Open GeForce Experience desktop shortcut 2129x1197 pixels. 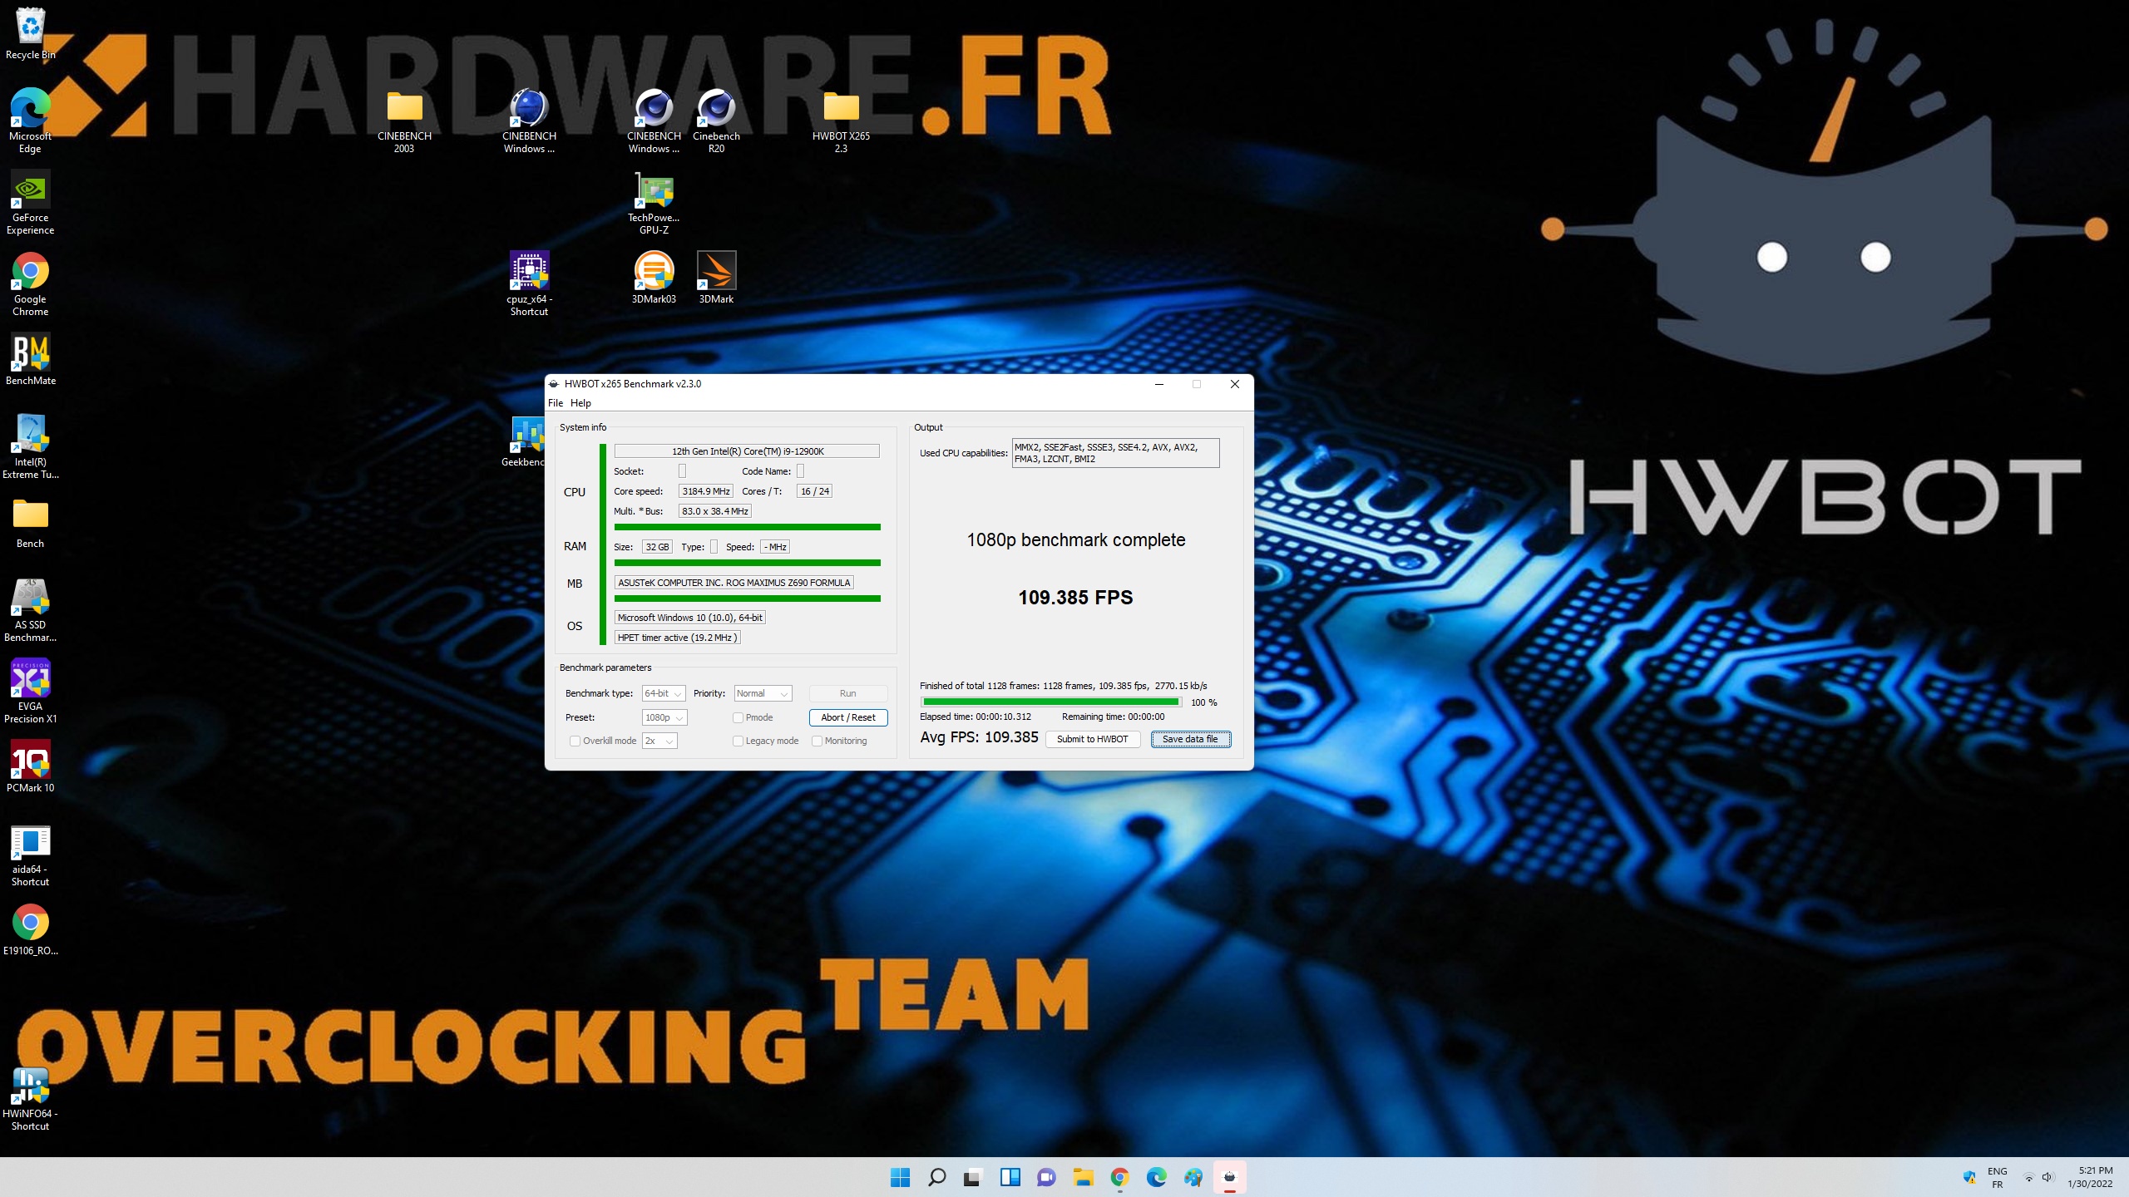31,202
